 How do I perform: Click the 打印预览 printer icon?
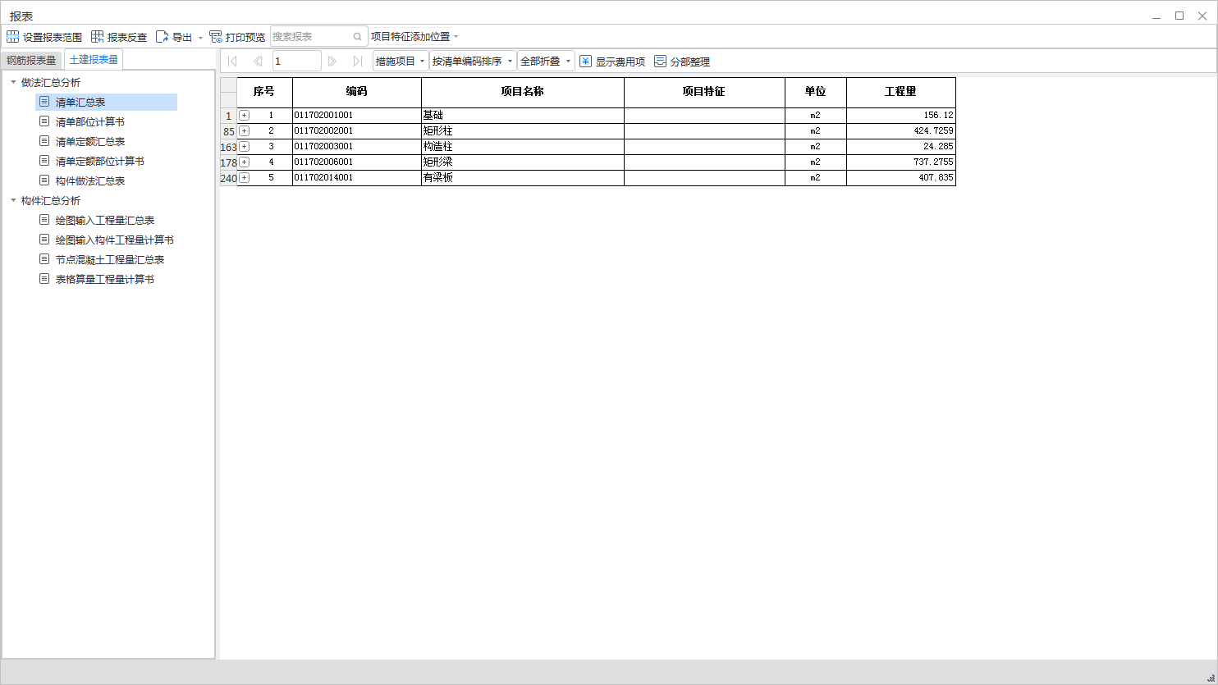tap(216, 37)
